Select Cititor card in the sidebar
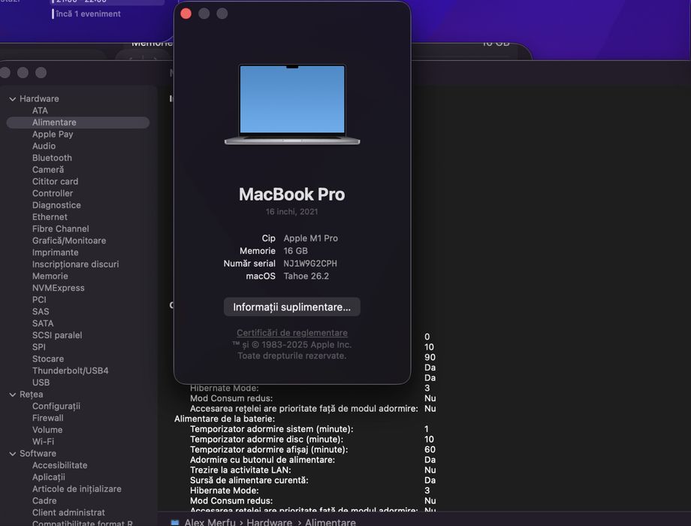The width and height of the screenshot is (691, 526). pos(55,182)
